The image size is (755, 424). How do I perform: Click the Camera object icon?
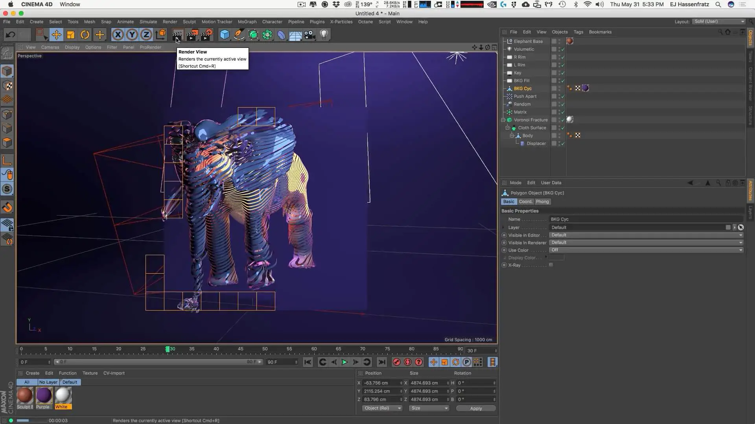310,35
